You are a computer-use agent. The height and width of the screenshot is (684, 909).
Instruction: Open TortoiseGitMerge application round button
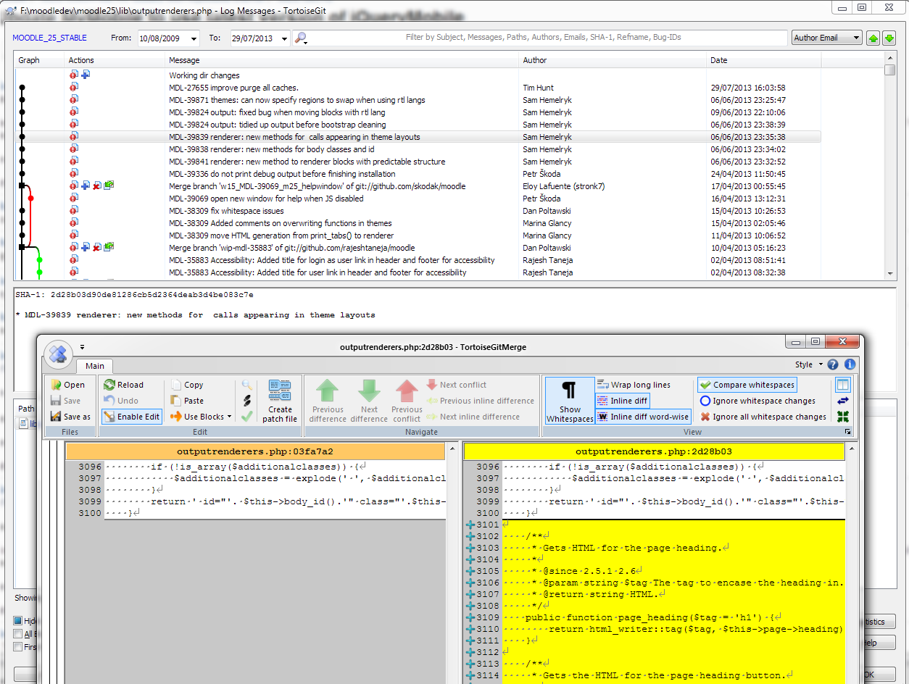pyautogui.click(x=58, y=354)
